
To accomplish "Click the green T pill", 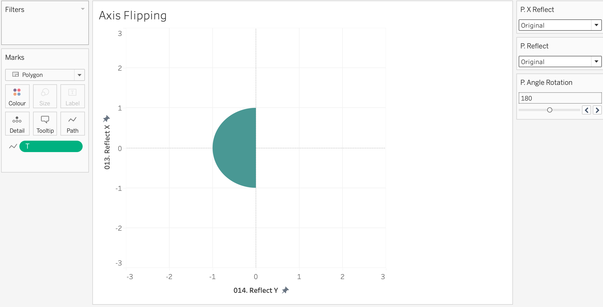I will tap(51, 146).
